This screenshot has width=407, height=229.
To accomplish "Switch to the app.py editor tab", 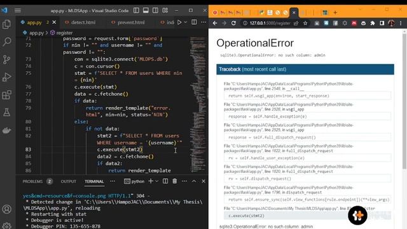I will [x=34, y=23].
